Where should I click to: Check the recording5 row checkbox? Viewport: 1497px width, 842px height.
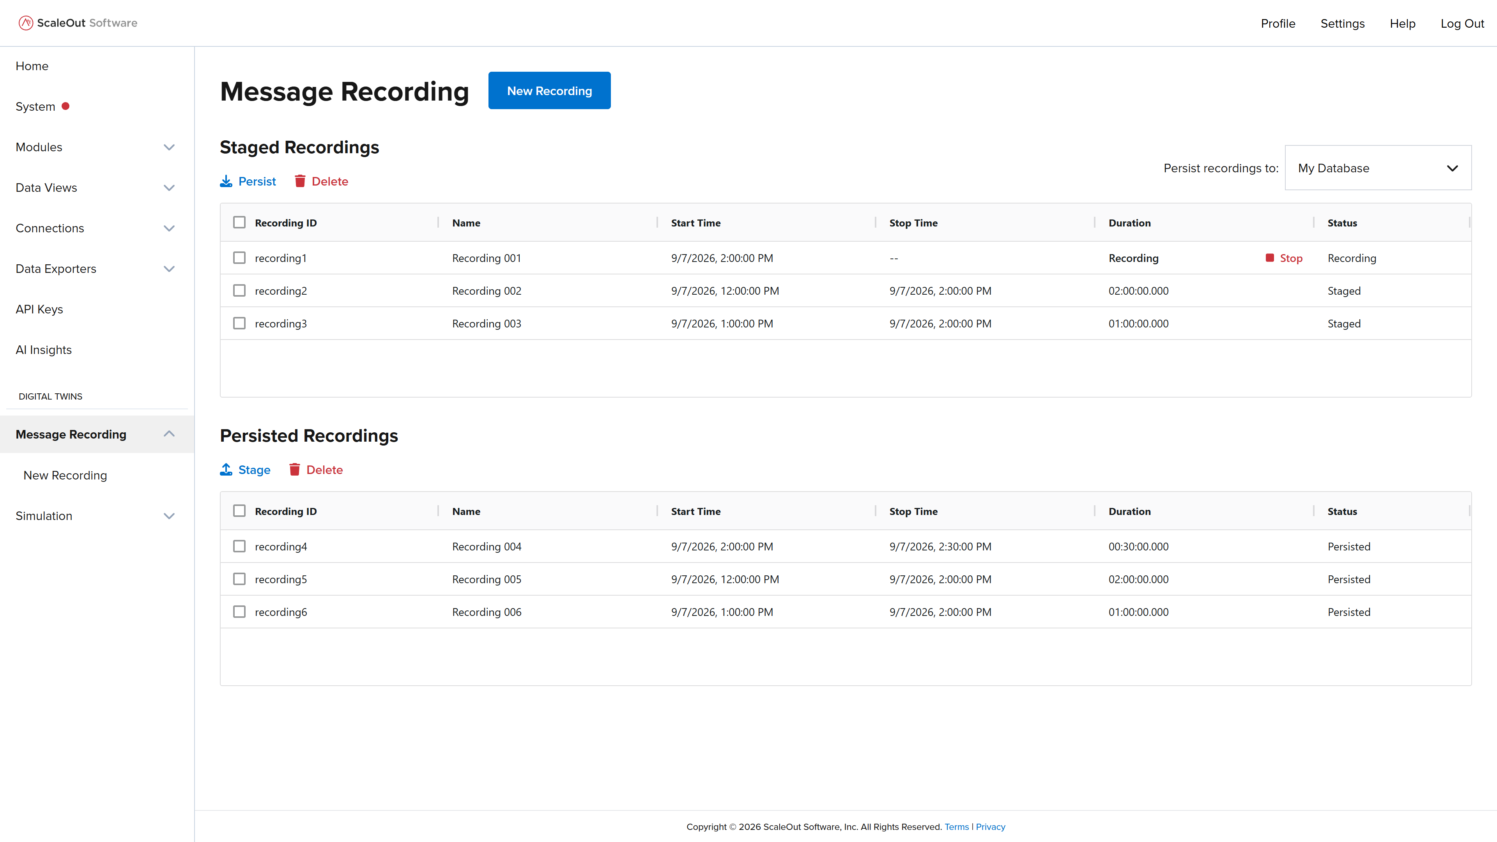239,579
